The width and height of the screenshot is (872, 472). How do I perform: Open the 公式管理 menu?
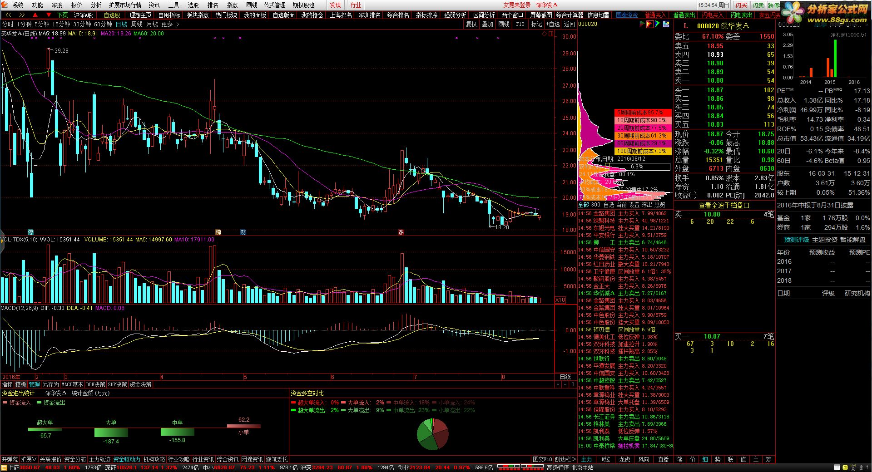(x=275, y=5)
